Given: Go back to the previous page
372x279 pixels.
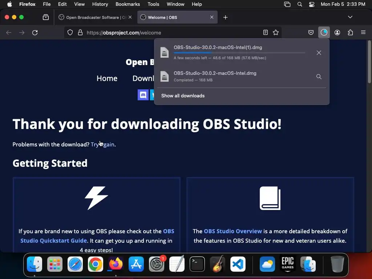Looking at the screenshot, I should (x=9, y=32).
